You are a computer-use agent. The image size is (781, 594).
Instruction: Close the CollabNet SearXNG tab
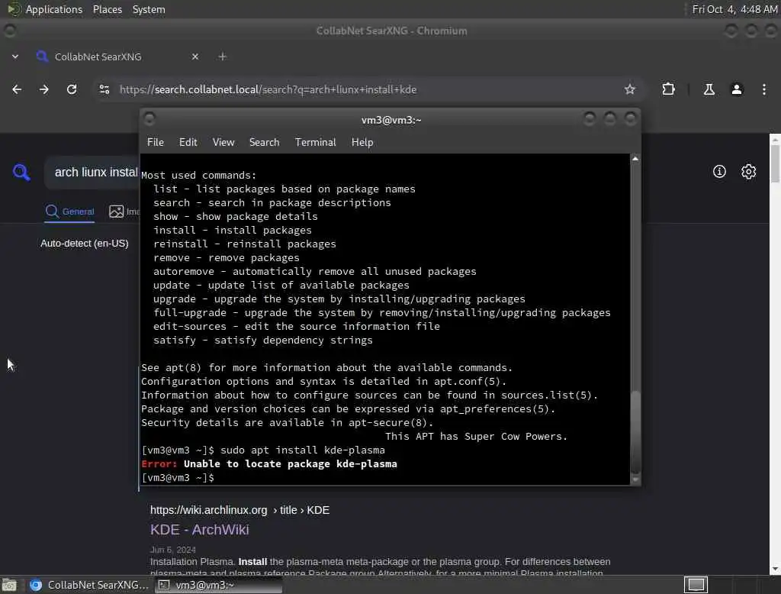pos(195,56)
